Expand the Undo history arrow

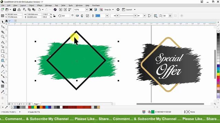(x=43, y=10)
